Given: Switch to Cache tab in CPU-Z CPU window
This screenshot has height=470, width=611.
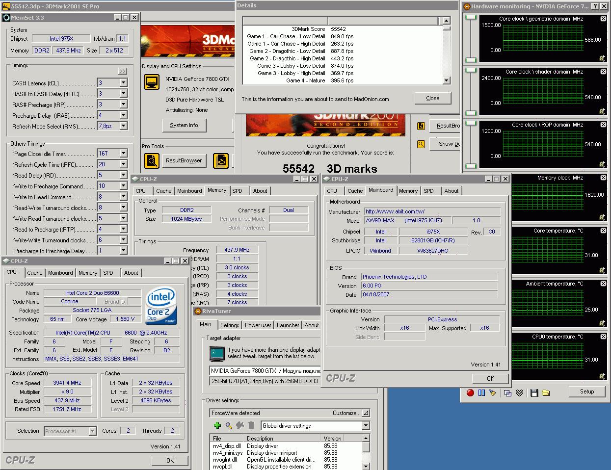Looking at the screenshot, I should tap(34, 273).
